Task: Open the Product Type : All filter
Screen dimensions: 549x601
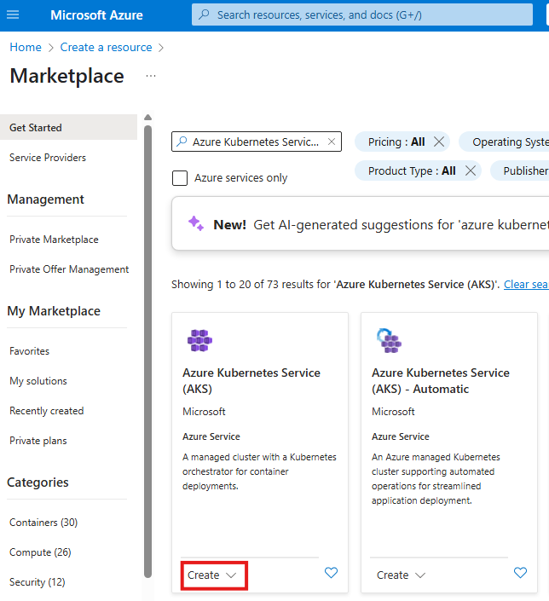Action: tap(412, 170)
